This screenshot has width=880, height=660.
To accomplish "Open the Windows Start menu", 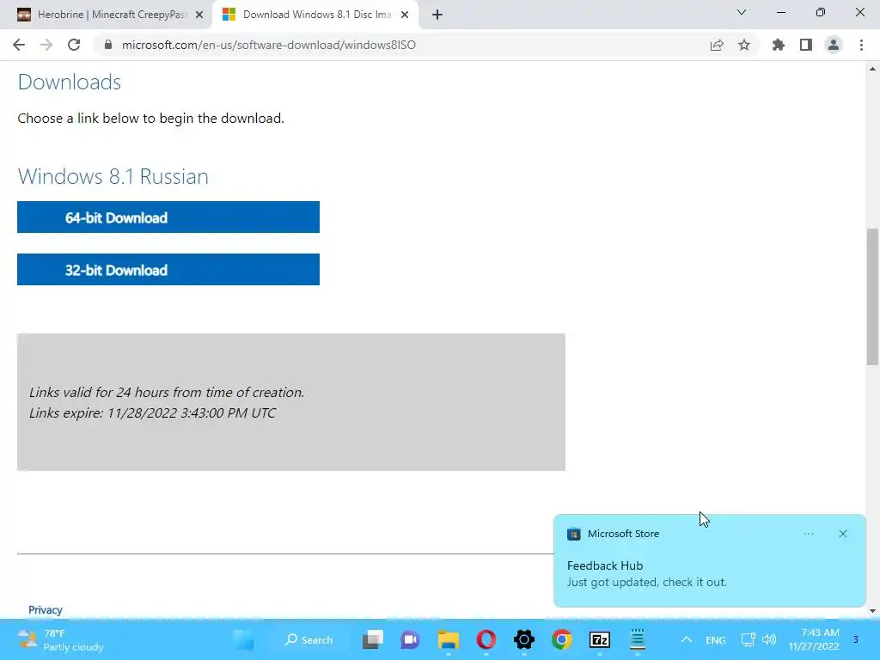I will (x=243, y=639).
